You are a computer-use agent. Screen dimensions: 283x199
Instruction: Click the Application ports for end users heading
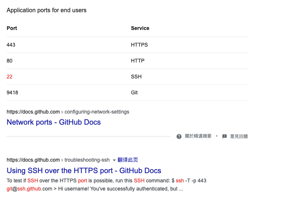click(47, 10)
